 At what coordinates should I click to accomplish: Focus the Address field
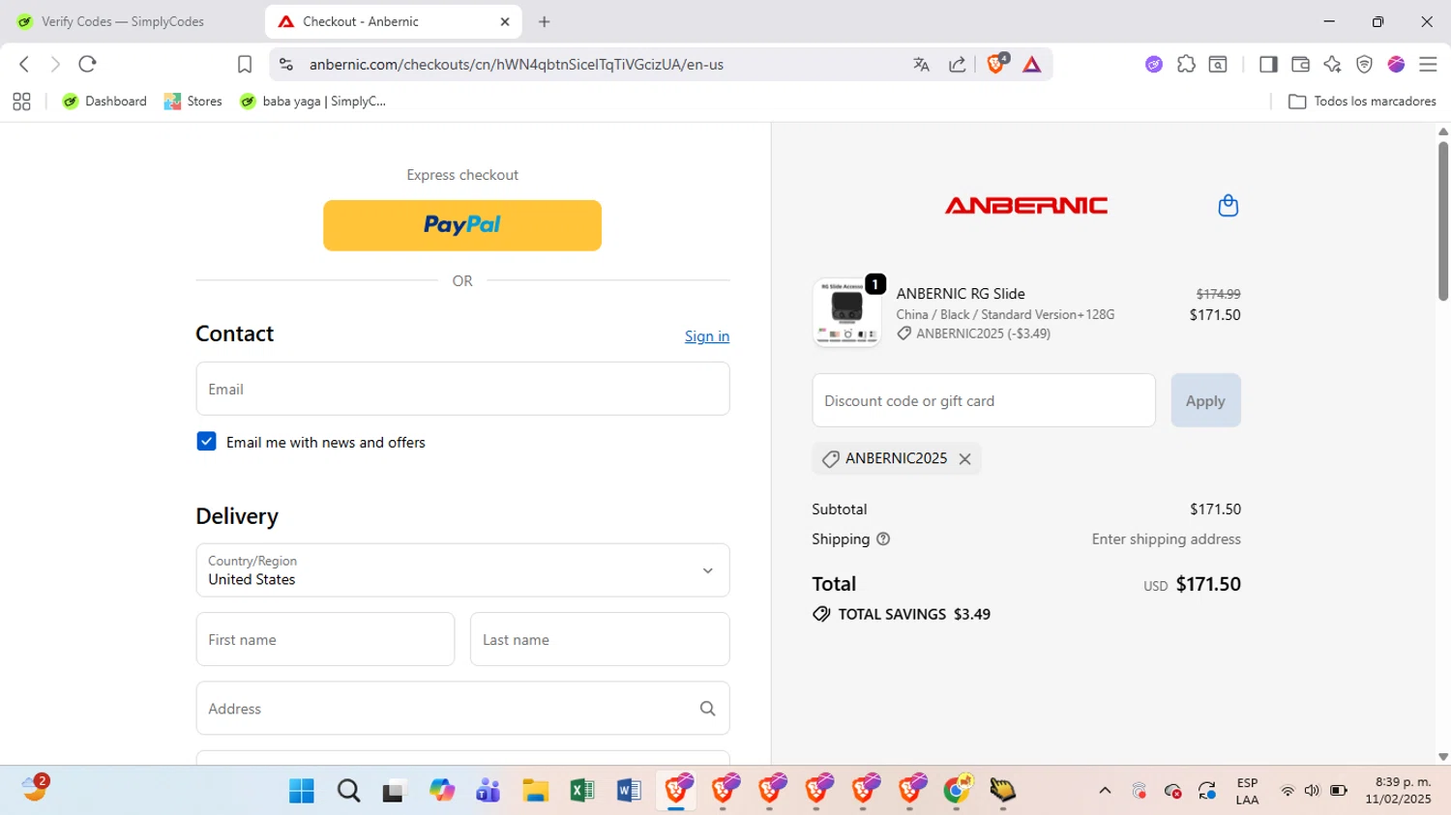tap(462, 709)
